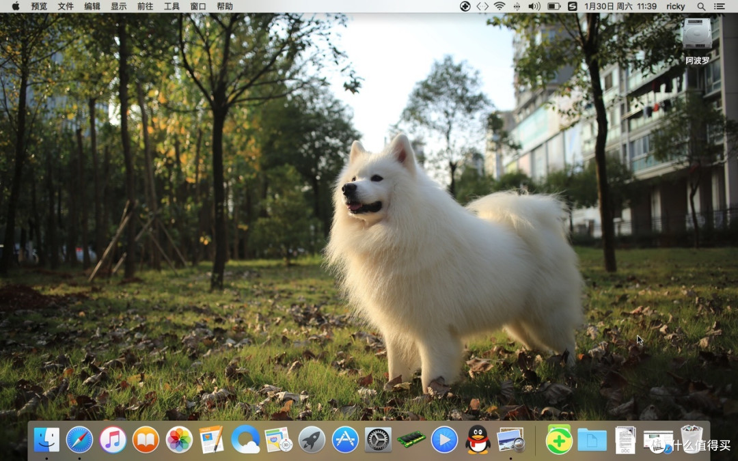Screen dimensions: 738x461
Task: Launch the Photos app from Dock
Action: pyautogui.click(x=179, y=439)
